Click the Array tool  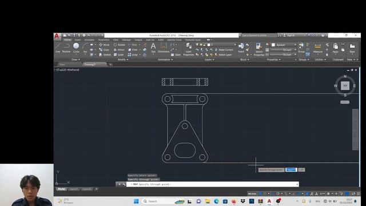click(133, 55)
